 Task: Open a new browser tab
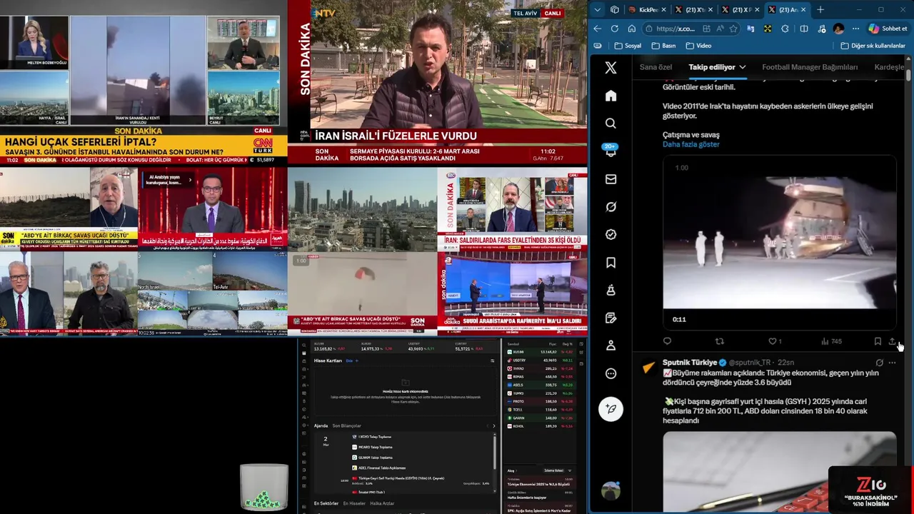point(820,10)
